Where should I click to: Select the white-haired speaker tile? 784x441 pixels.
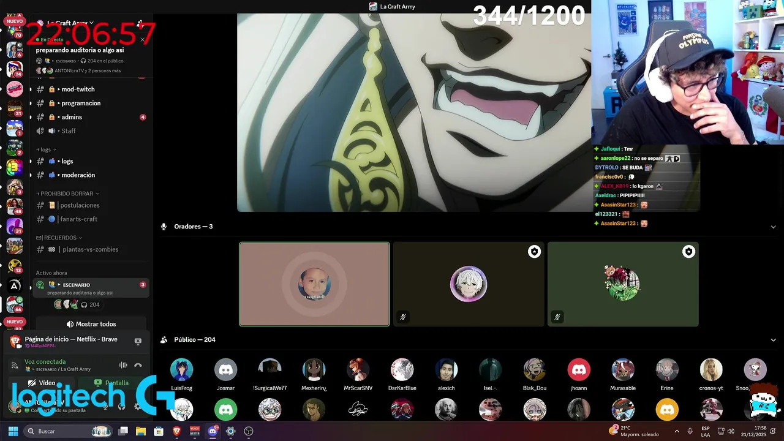click(x=469, y=284)
